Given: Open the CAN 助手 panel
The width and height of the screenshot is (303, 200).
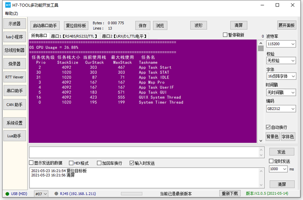Looking at the screenshot, I should [15, 104].
